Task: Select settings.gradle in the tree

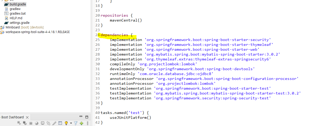Action: pos(19,23)
